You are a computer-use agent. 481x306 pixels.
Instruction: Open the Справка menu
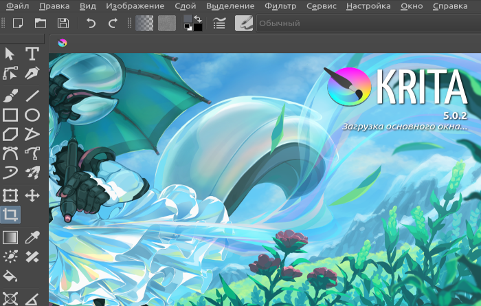click(x=450, y=6)
